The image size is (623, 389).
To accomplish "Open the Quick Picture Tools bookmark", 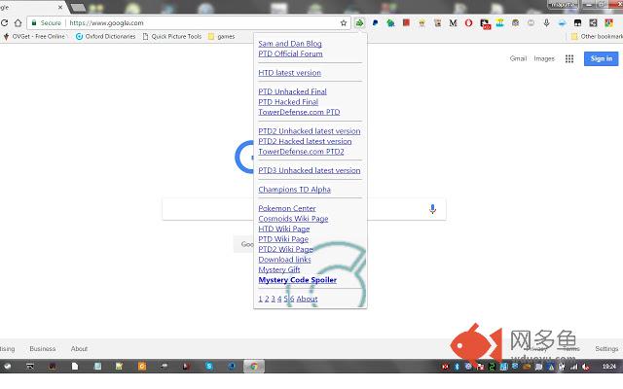I will [x=172, y=37].
